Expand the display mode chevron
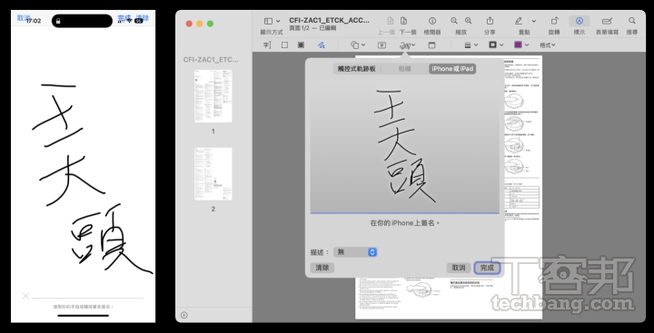Viewport: 654px width, 333px height. pos(278,21)
